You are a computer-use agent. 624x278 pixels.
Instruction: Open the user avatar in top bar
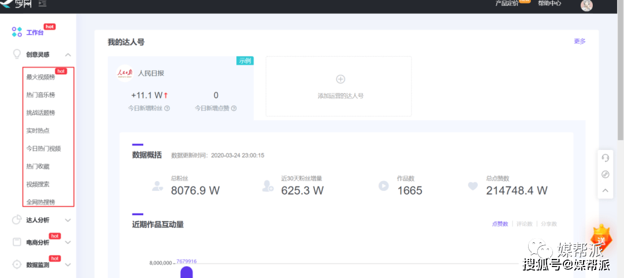click(586, 5)
